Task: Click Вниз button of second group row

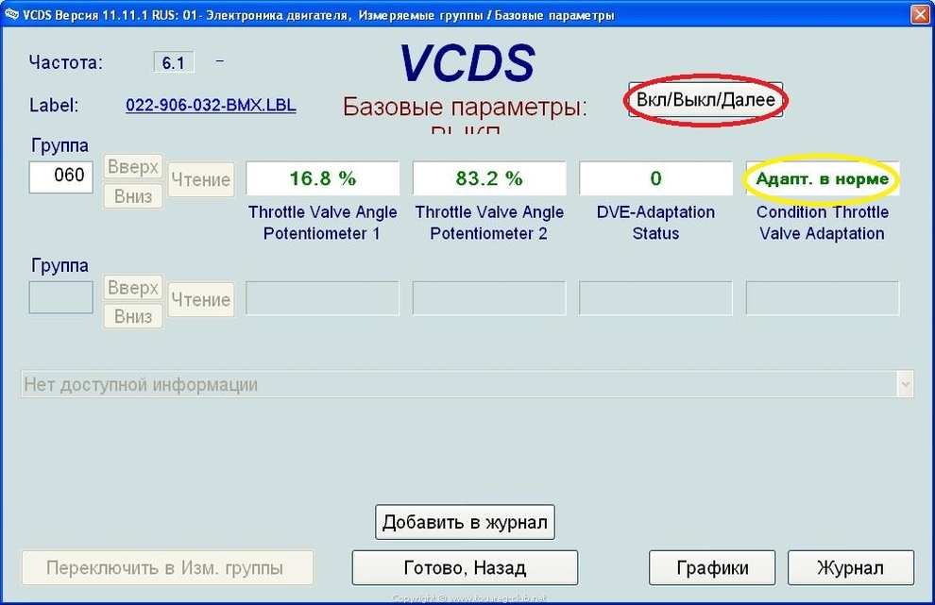Action: click(133, 316)
